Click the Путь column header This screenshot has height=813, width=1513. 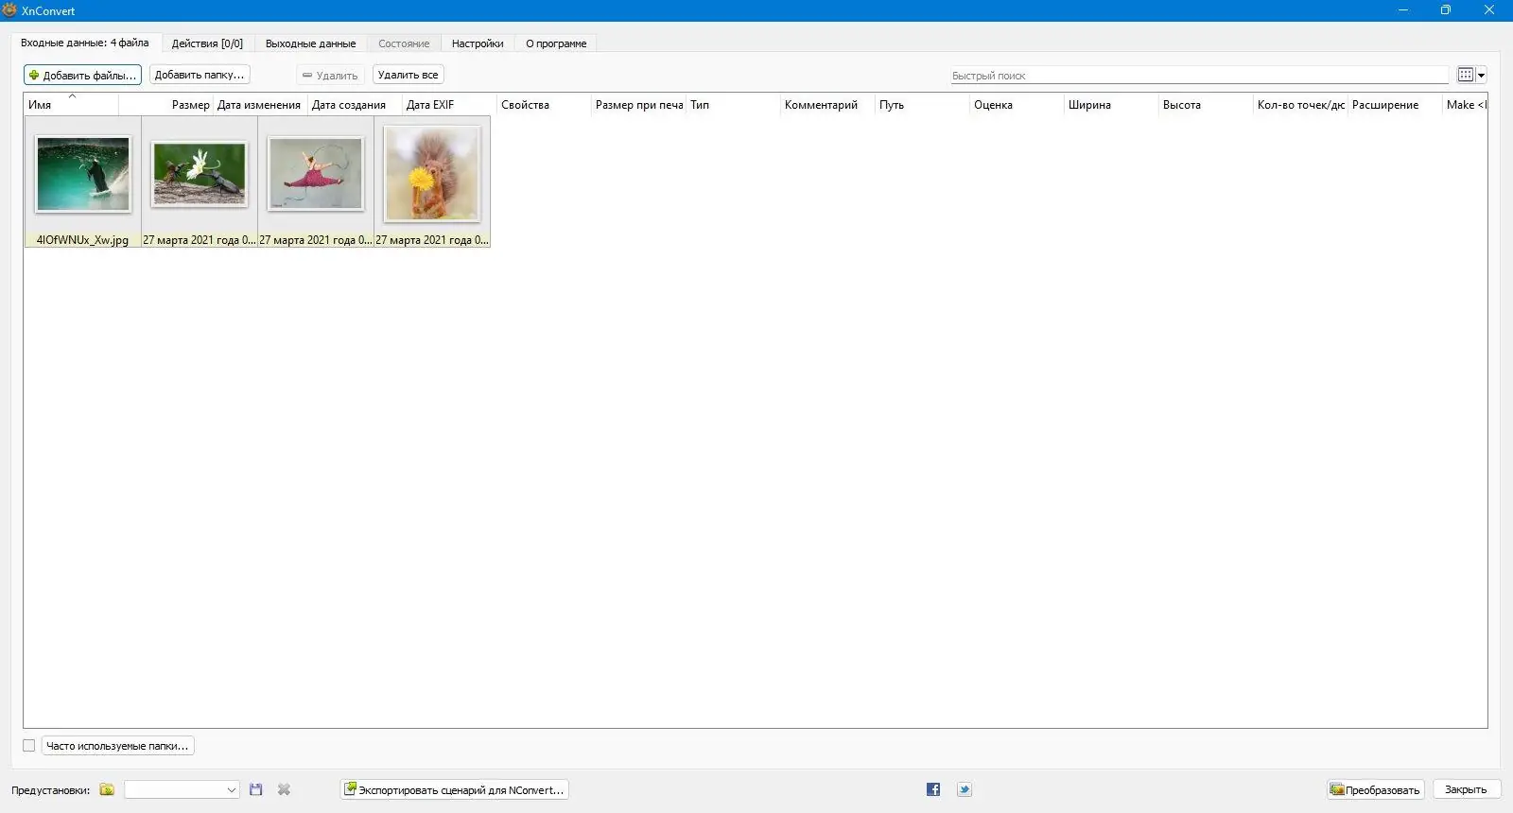pos(923,104)
